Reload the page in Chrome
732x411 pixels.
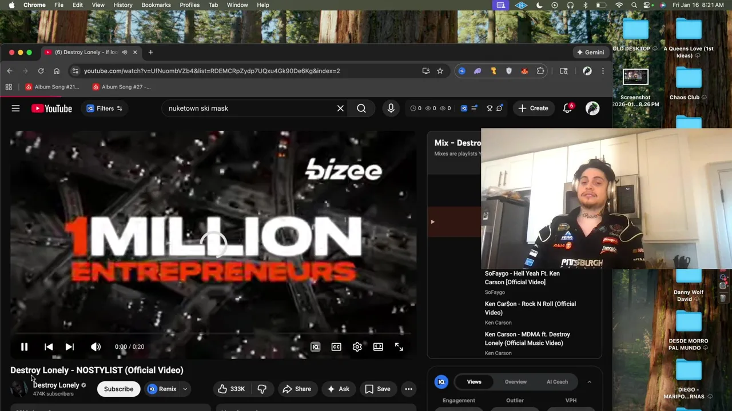41,71
